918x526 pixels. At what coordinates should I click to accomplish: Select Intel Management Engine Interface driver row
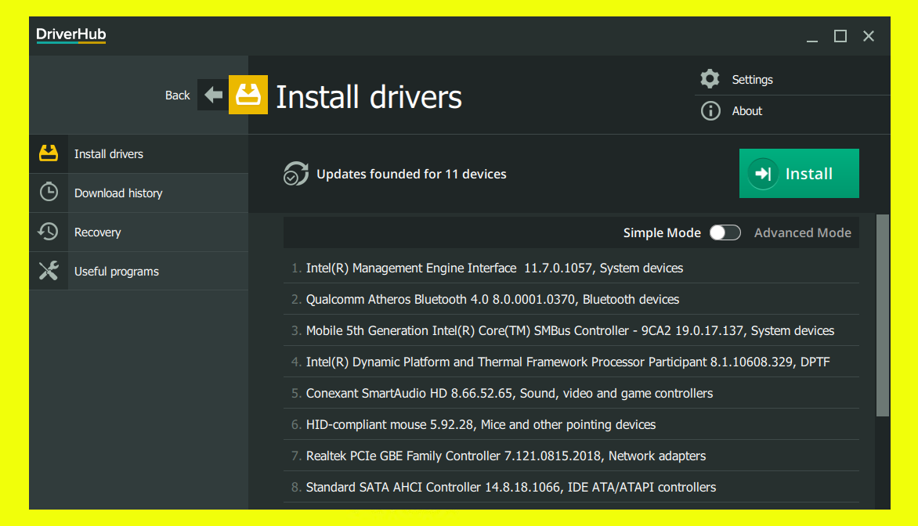[494, 268]
